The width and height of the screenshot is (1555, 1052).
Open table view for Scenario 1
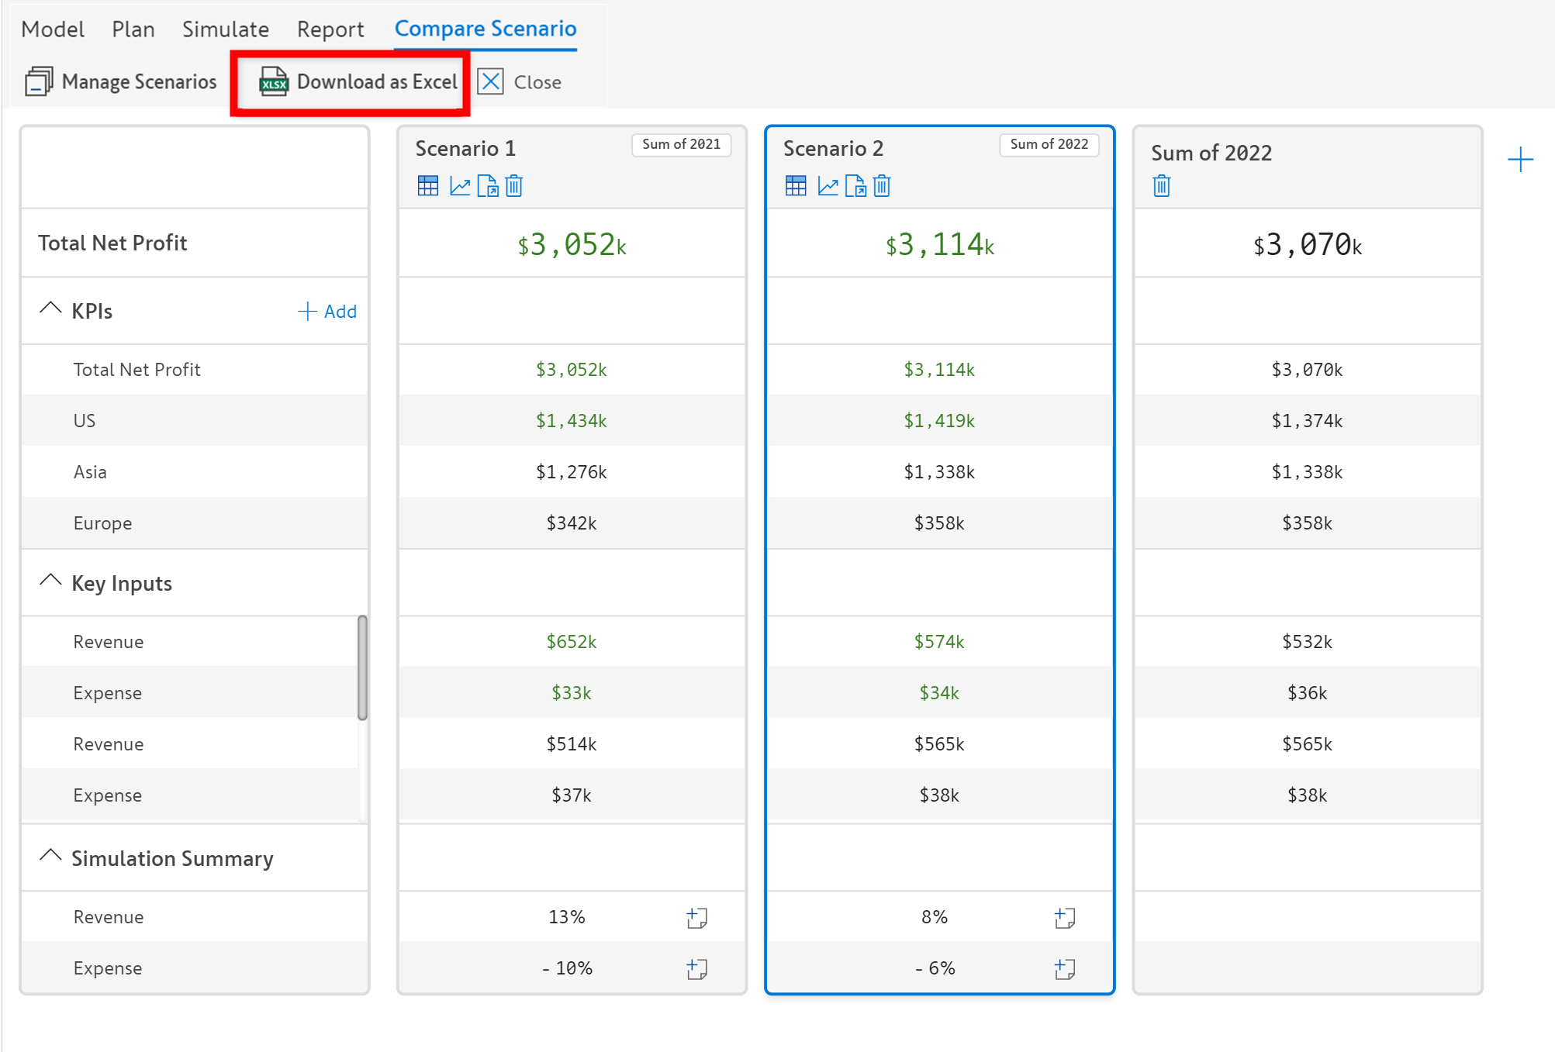tap(427, 186)
